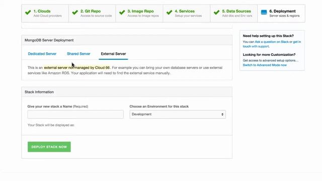Open the 6. Deployment step

281,14
